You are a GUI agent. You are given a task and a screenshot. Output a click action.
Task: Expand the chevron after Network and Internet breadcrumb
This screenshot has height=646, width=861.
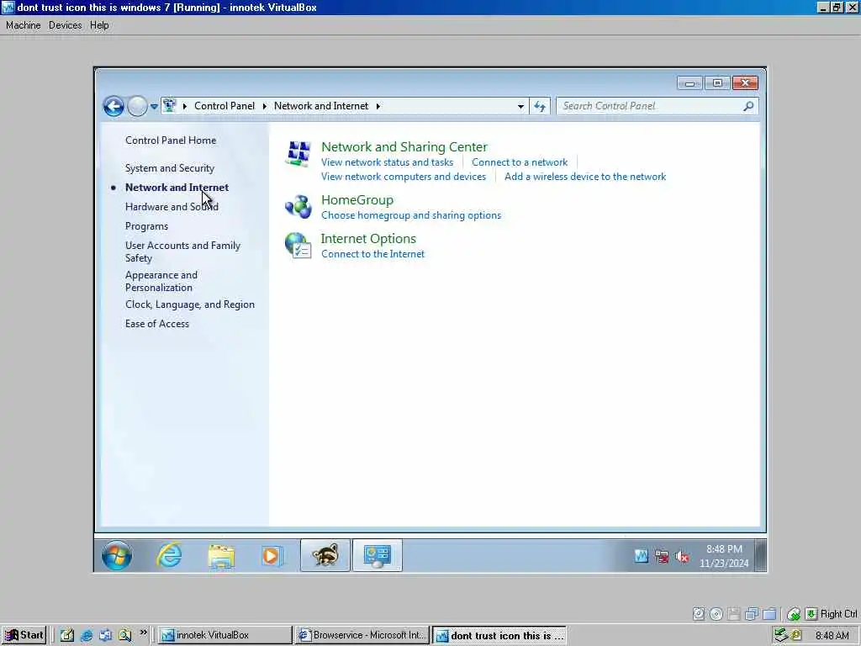378,106
